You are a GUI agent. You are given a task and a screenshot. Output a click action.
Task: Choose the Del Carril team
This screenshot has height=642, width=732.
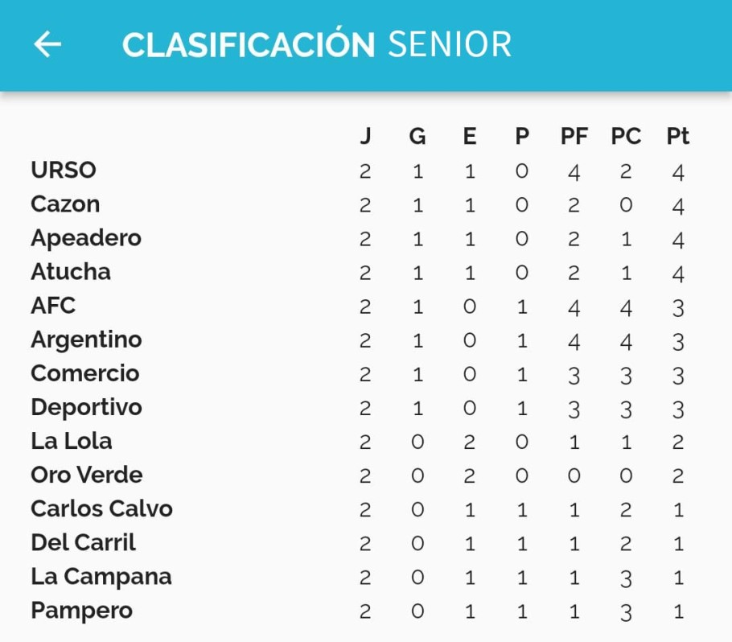click(83, 542)
